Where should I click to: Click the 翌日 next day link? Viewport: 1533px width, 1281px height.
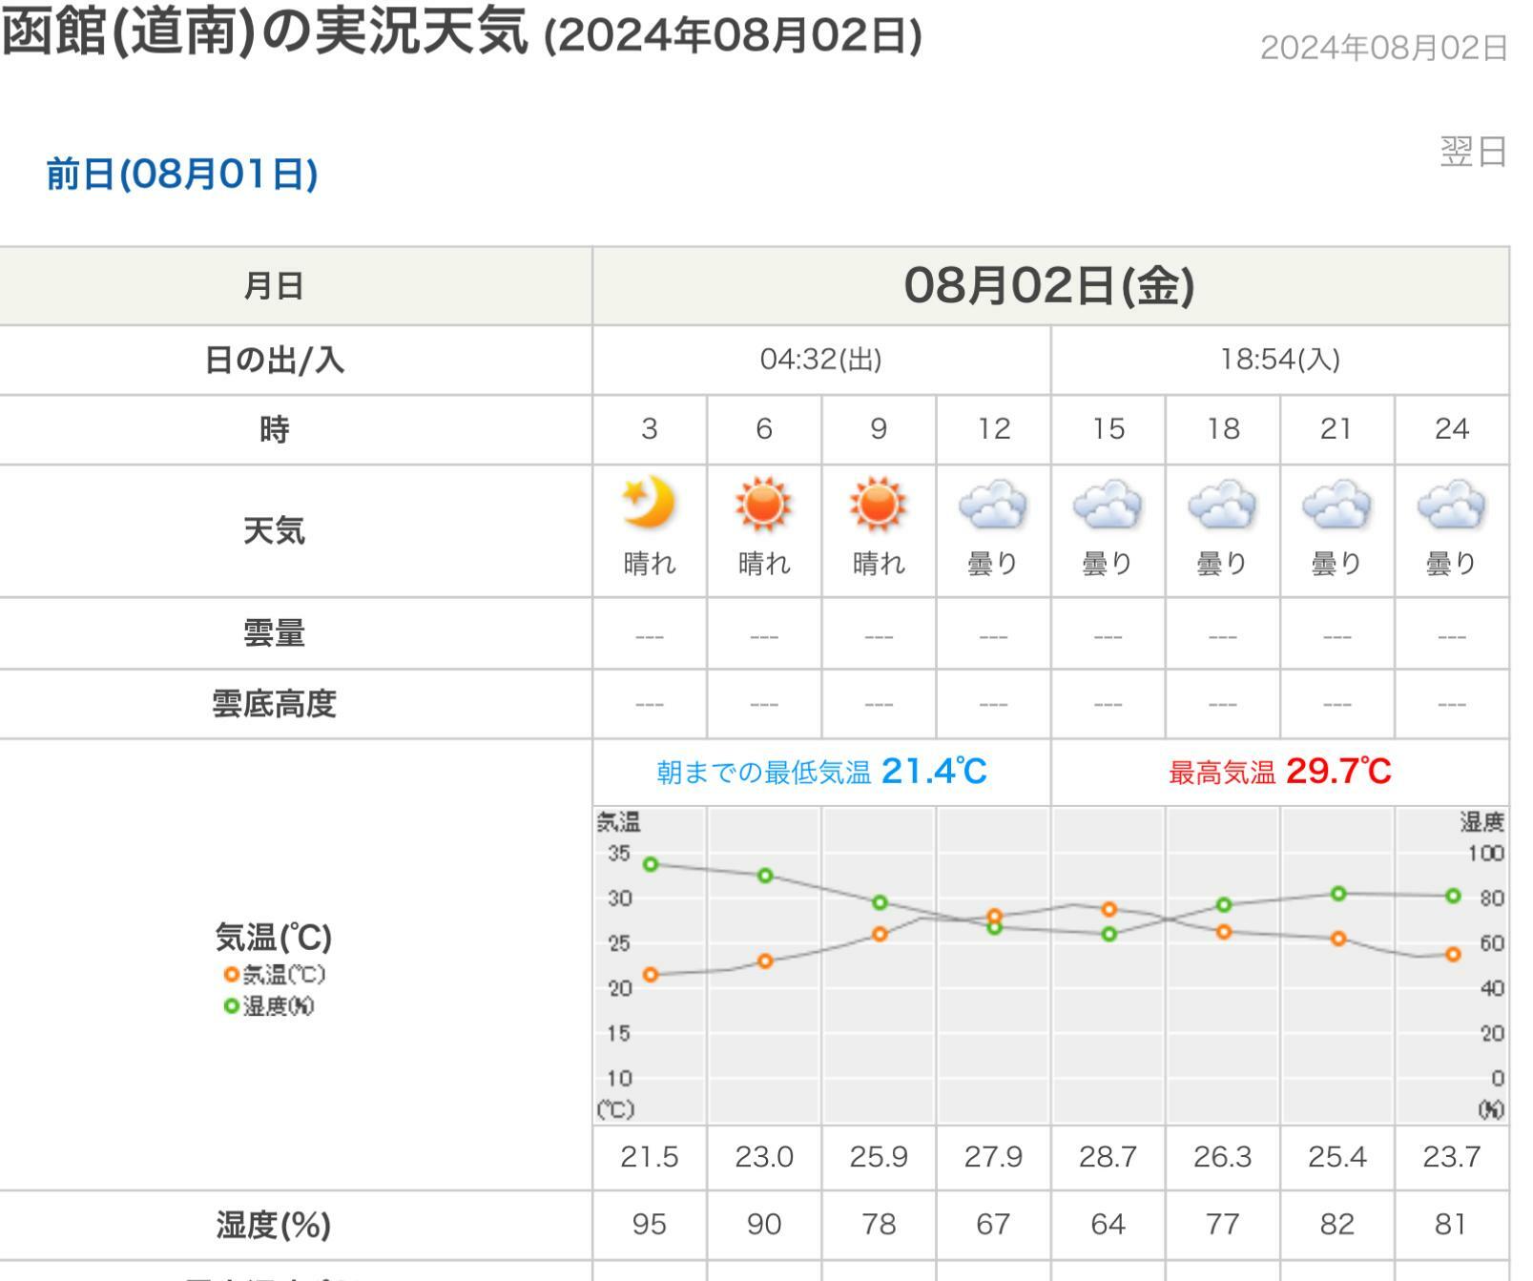(1473, 152)
